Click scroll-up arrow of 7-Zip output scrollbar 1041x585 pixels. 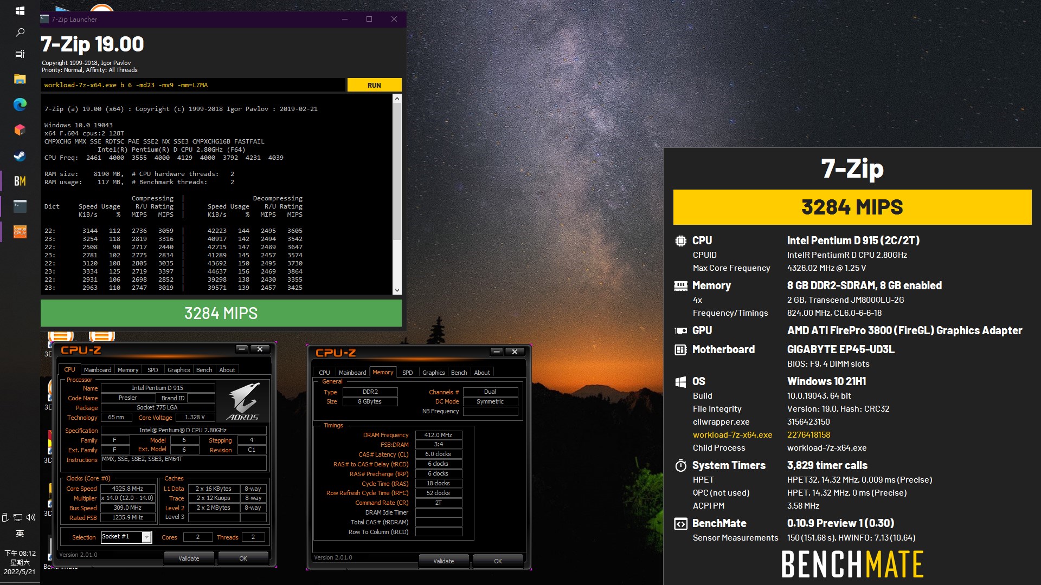pos(397,99)
